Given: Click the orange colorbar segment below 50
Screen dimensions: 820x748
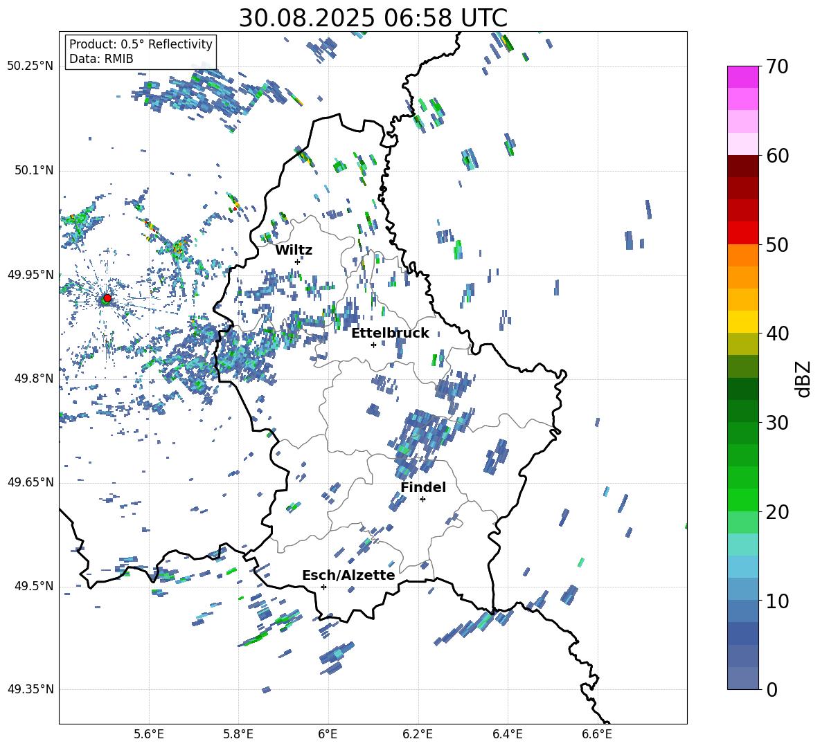Looking at the screenshot, I should [x=742, y=255].
